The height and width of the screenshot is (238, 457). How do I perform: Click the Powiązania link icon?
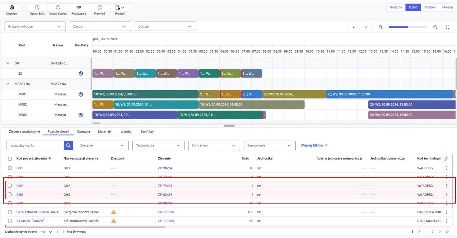point(79,8)
